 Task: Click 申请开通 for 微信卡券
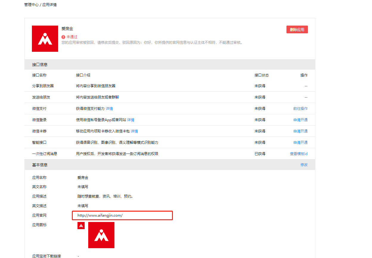click(x=300, y=131)
